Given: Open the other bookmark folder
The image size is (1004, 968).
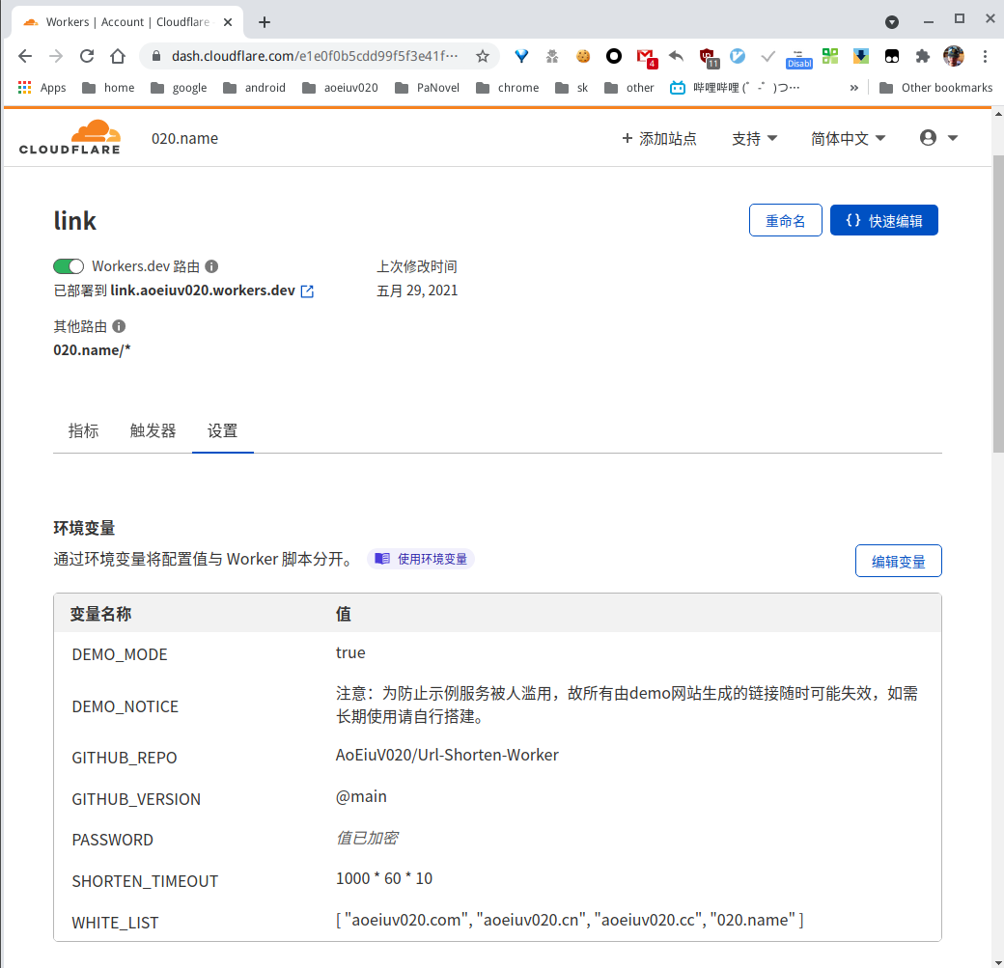Looking at the screenshot, I should tap(628, 88).
